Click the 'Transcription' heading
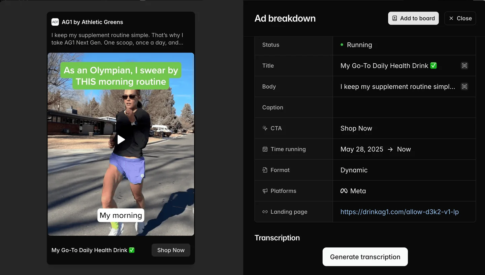The width and height of the screenshot is (485, 275). pos(277,238)
